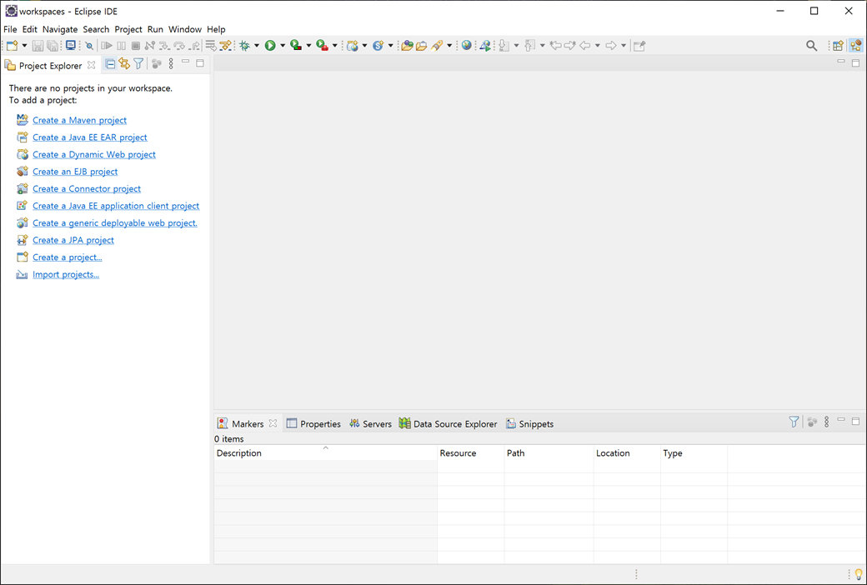Open the Web Browser globe icon

(467, 46)
